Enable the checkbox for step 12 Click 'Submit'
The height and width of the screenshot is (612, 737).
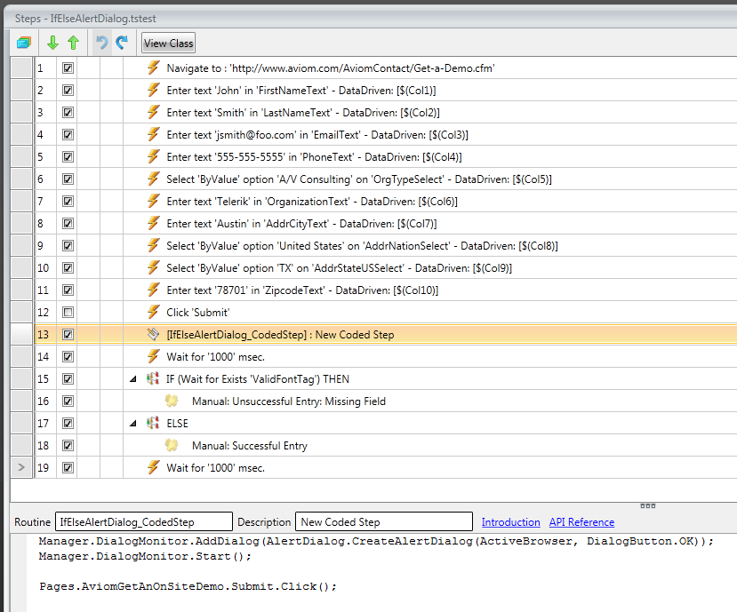(x=68, y=313)
